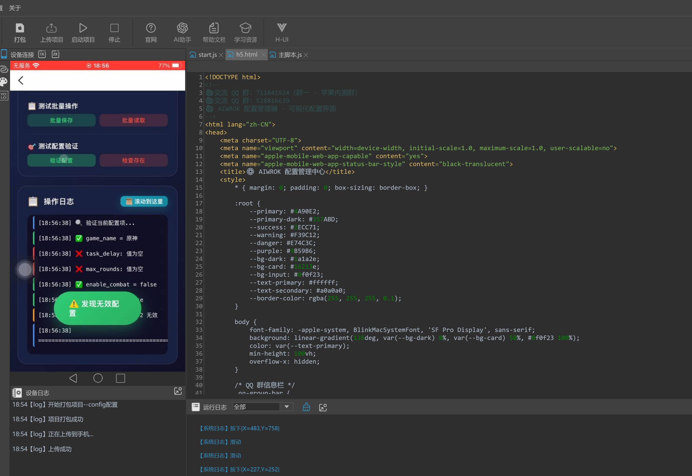This screenshot has width=692, height=476.
Task: Open the AI助手 assistant
Action: click(x=182, y=28)
